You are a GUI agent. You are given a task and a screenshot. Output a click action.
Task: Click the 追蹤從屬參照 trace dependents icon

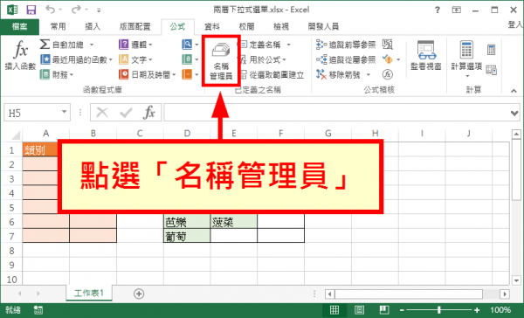(x=321, y=59)
